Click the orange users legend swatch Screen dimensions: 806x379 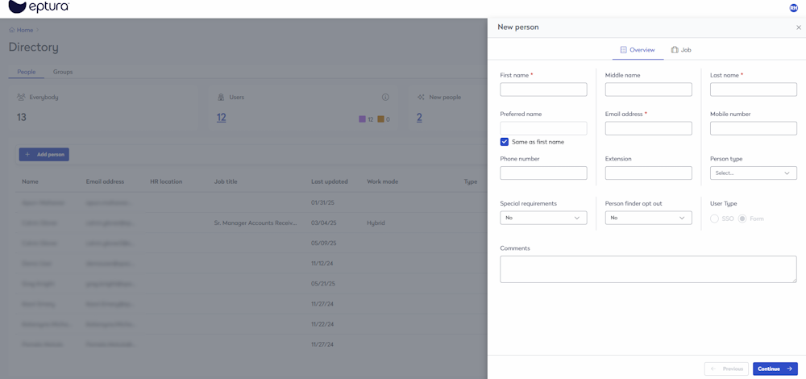tap(380, 119)
